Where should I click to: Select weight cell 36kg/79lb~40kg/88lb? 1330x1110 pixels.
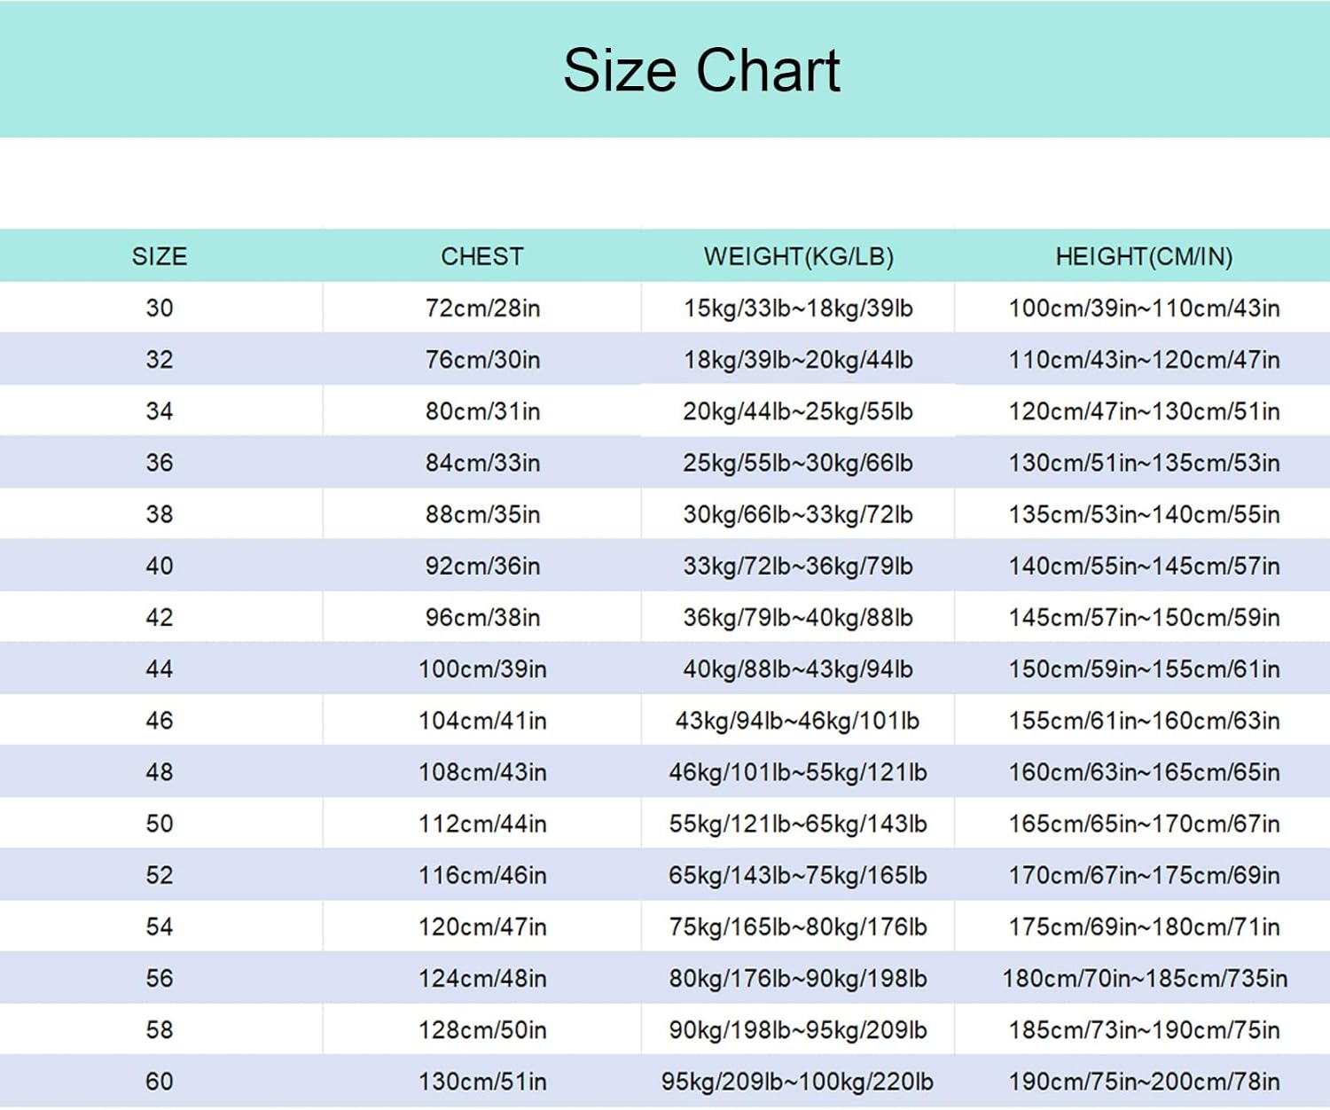798,617
